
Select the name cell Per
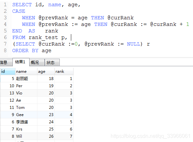click(26, 86)
